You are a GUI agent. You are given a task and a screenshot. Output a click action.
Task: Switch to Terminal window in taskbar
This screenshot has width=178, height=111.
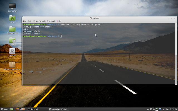(x=38, y=109)
